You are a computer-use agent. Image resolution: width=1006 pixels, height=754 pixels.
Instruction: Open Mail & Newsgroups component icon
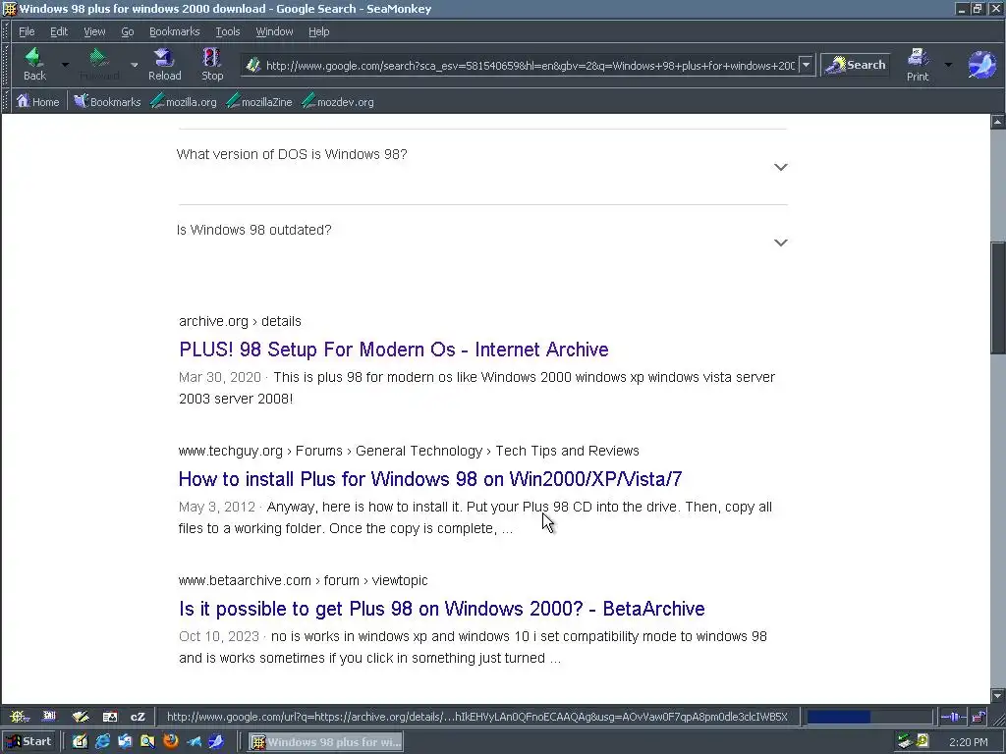[49, 716]
